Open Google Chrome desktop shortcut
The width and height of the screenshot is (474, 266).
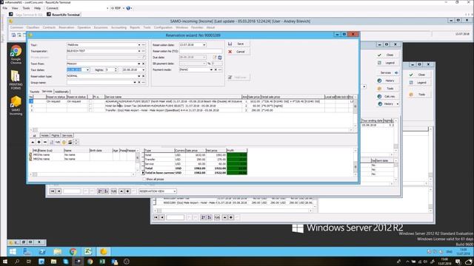16,55
